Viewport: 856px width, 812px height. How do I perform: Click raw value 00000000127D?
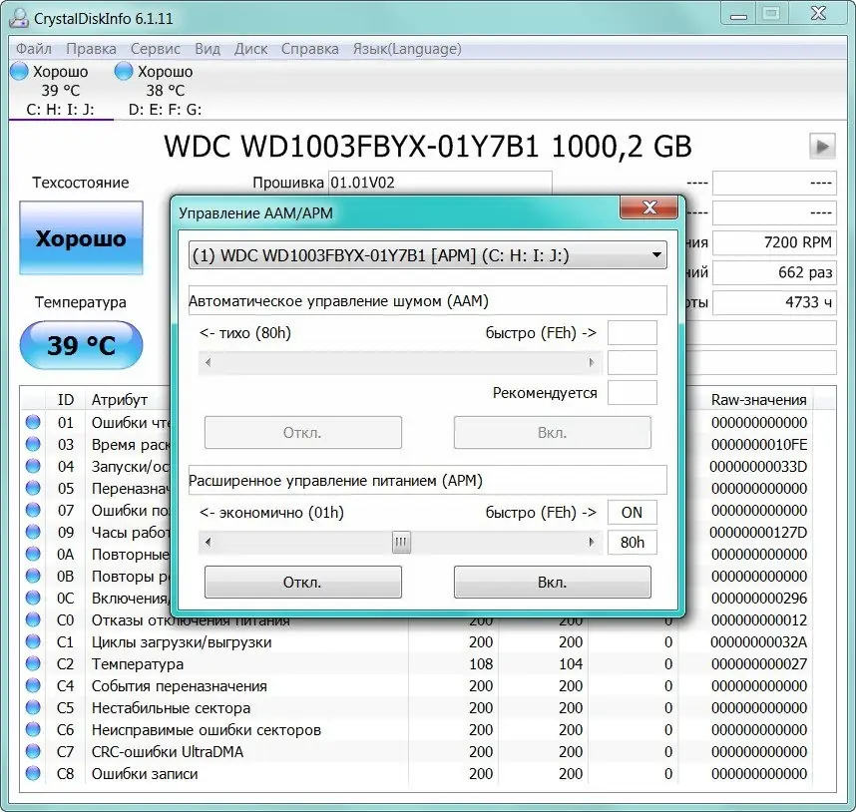(x=758, y=532)
